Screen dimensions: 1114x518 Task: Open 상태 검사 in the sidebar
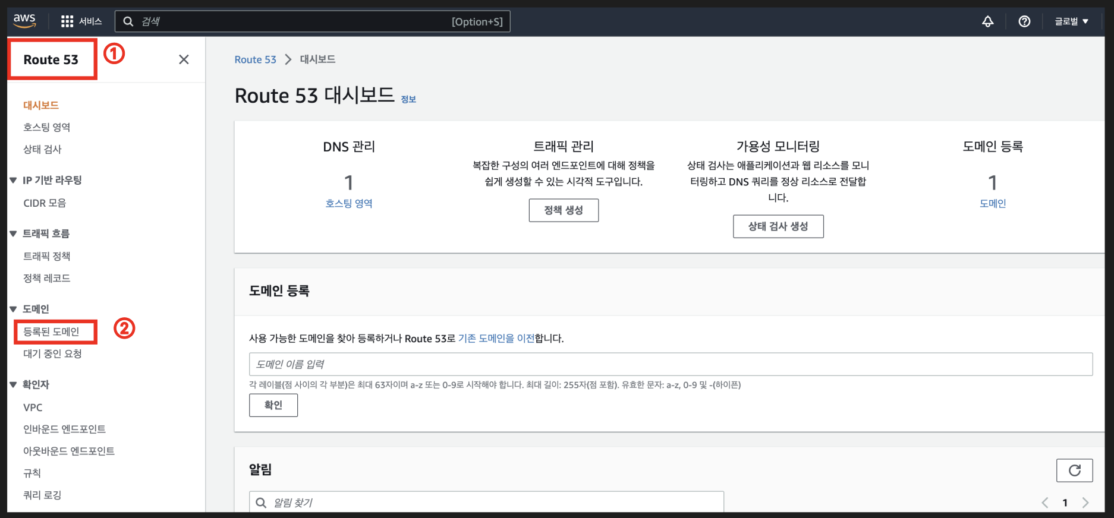(42, 149)
